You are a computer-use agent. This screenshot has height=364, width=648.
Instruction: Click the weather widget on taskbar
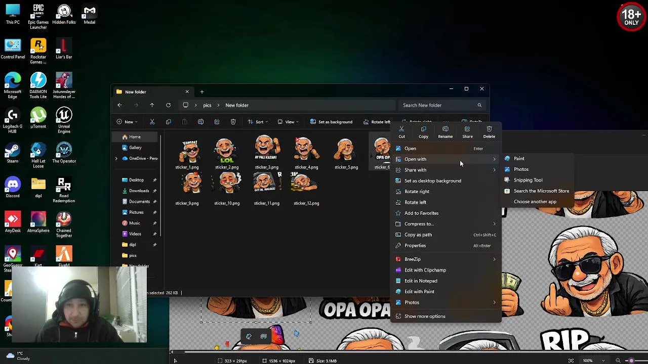click(18, 356)
